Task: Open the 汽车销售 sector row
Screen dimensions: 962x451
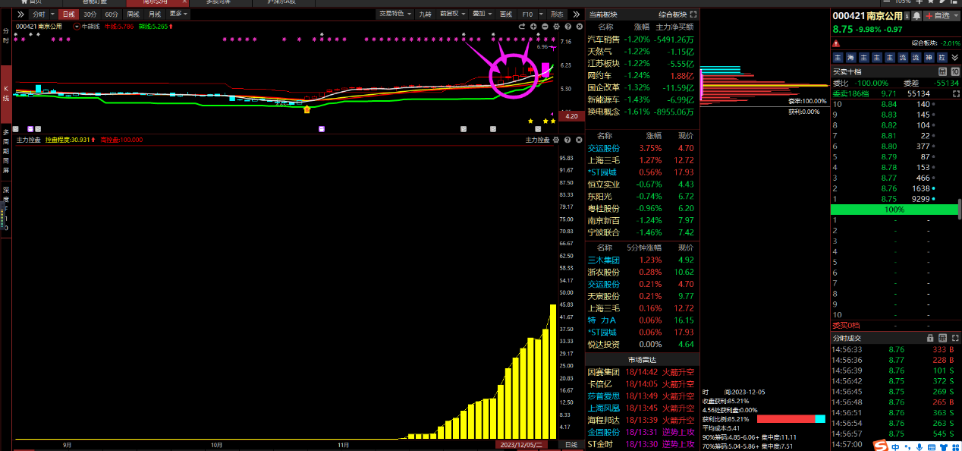Action: coord(641,39)
